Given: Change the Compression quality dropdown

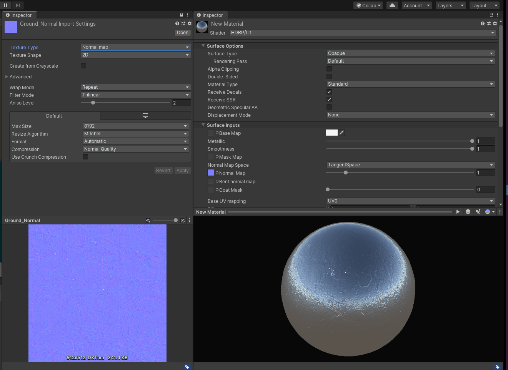Looking at the screenshot, I should click(x=135, y=149).
